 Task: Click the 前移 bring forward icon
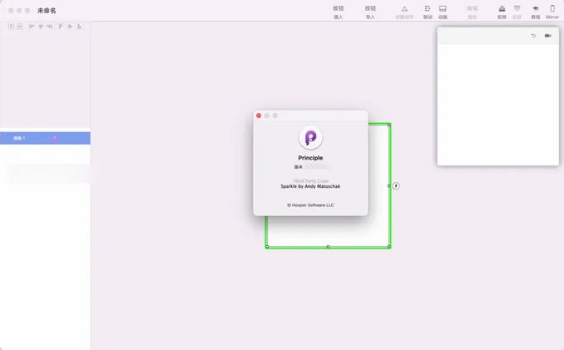click(502, 8)
